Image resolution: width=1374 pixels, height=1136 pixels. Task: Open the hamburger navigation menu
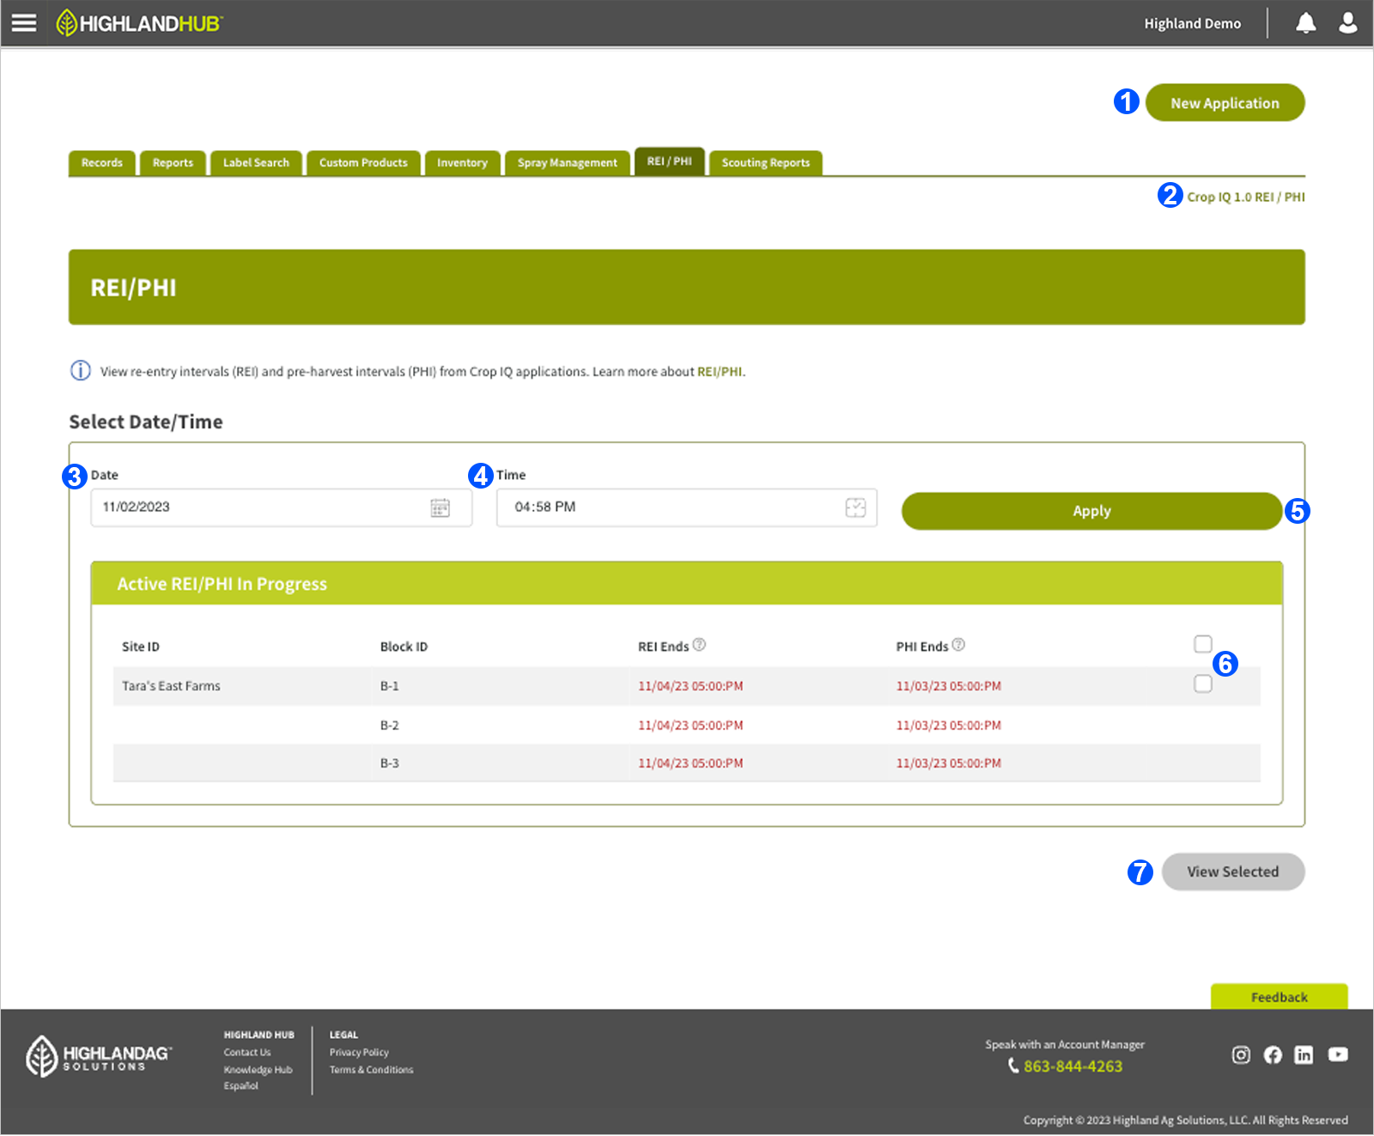(x=24, y=23)
